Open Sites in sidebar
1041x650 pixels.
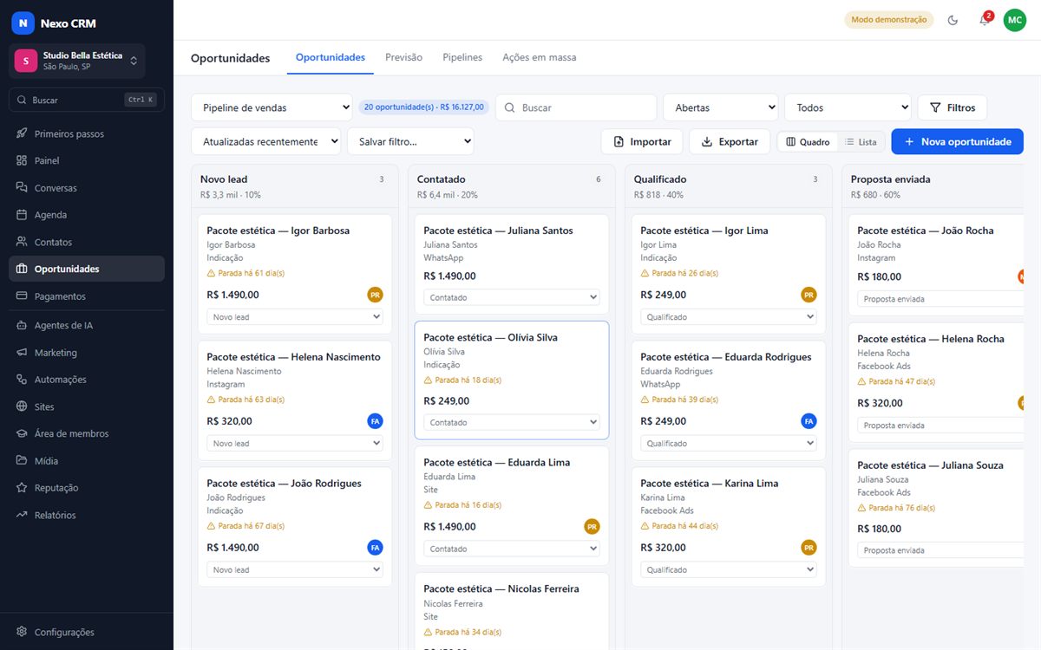point(87,406)
